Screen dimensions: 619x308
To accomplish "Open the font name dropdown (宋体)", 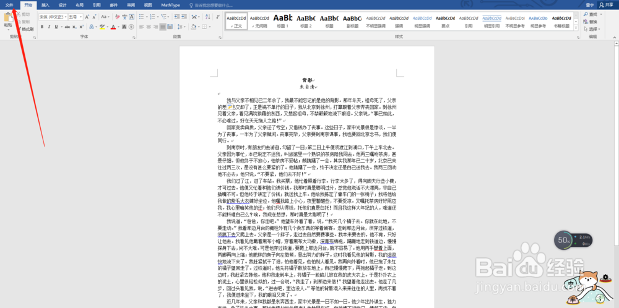I will click(x=66, y=17).
